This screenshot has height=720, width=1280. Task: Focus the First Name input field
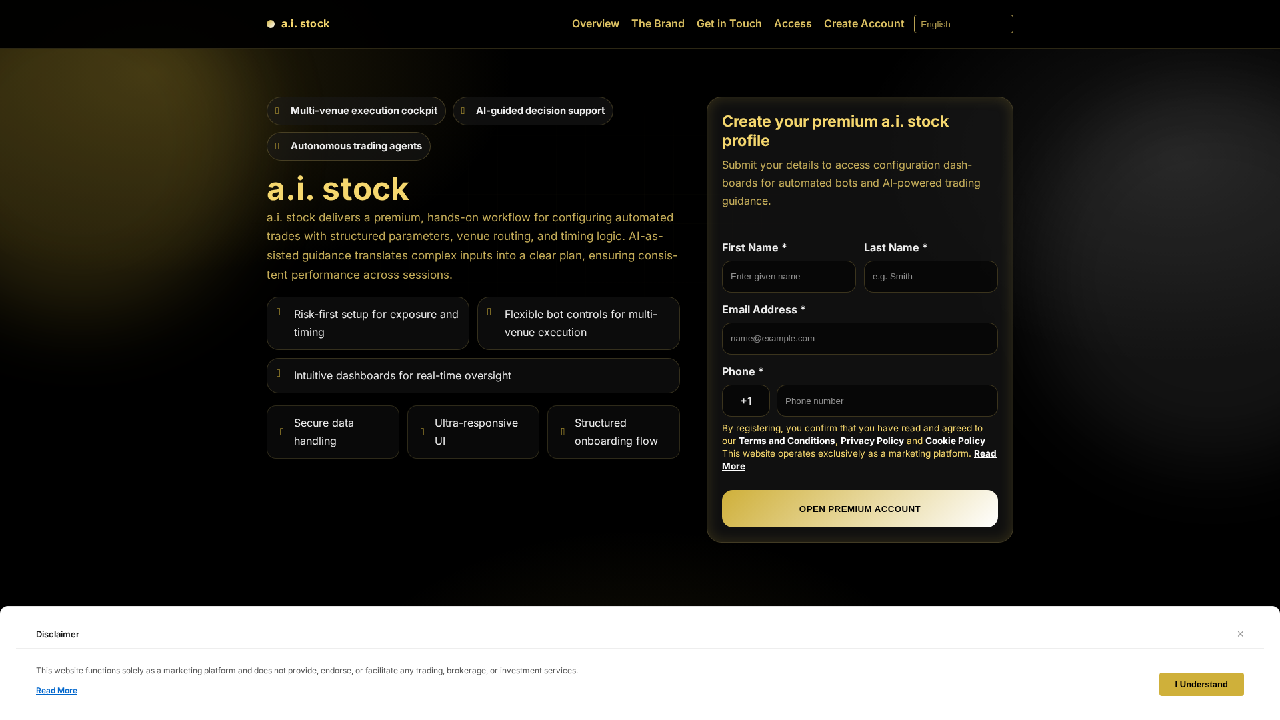[789, 277]
